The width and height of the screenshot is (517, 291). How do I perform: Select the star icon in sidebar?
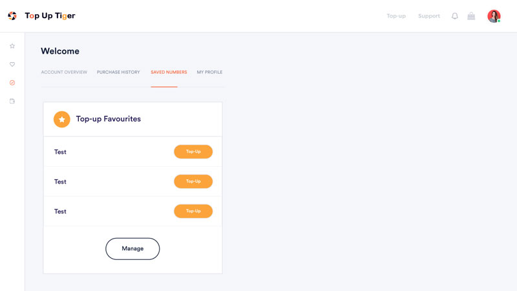(x=12, y=47)
